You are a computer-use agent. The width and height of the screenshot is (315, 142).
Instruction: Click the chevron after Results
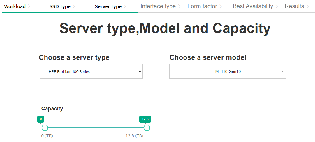307,6
